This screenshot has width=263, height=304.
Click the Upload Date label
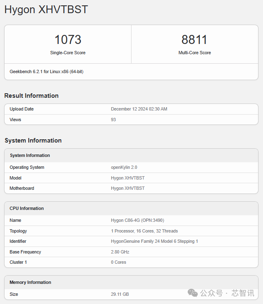coord(21,109)
